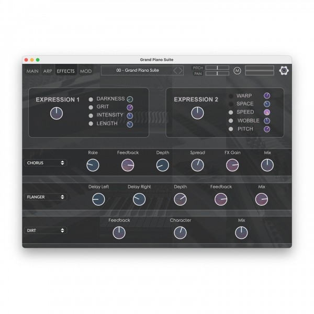Toggle the SPEED enable dot
Viewport: 314px width, 314px height.
point(231,113)
